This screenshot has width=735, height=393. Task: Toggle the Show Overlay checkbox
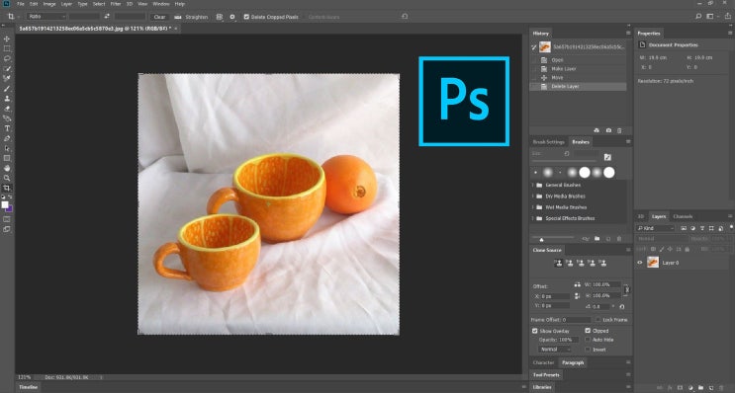[x=535, y=331]
